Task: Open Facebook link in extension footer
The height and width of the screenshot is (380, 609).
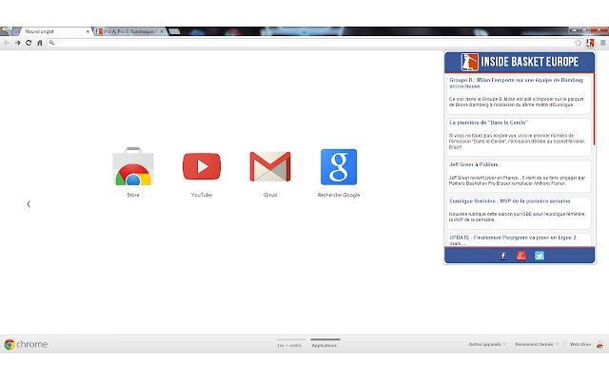Action: [x=503, y=256]
